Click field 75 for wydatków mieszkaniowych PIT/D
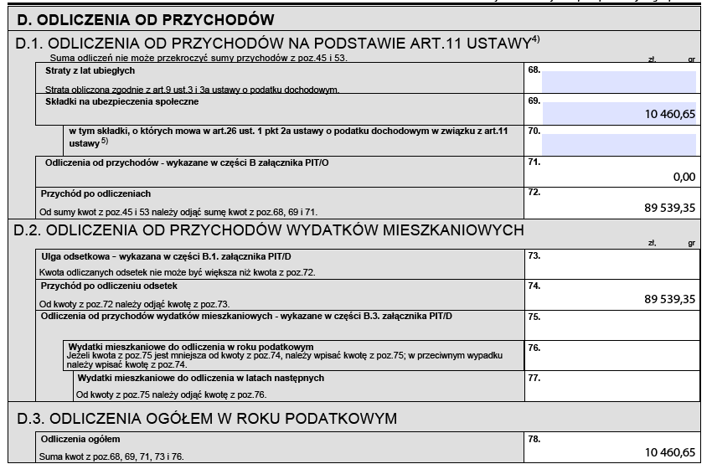The image size is (712, 464). [612, 326]
